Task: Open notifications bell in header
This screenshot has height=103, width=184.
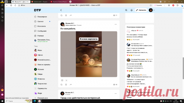Action: [x=132, y=10]
